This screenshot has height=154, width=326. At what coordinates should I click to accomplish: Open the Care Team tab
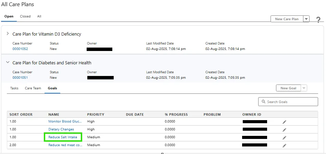coord(33,88)
